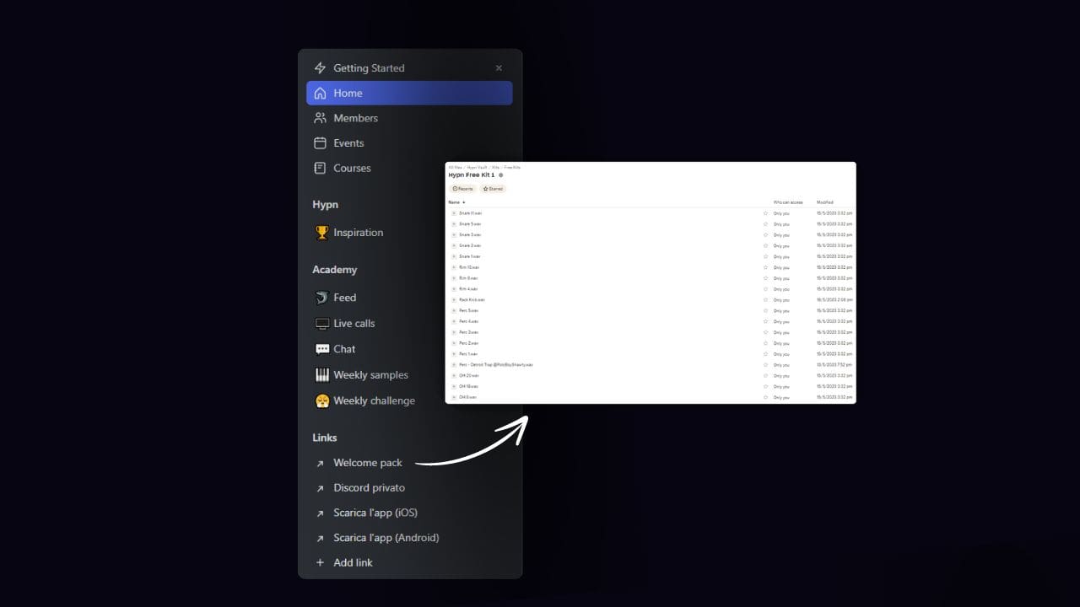Click the Events calendar icon

coord(320,143)
